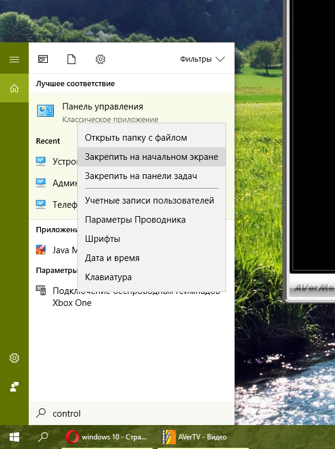Click the Recent section heading
The width and height of the screenshot is (335, 449).
tap(48, 141)
